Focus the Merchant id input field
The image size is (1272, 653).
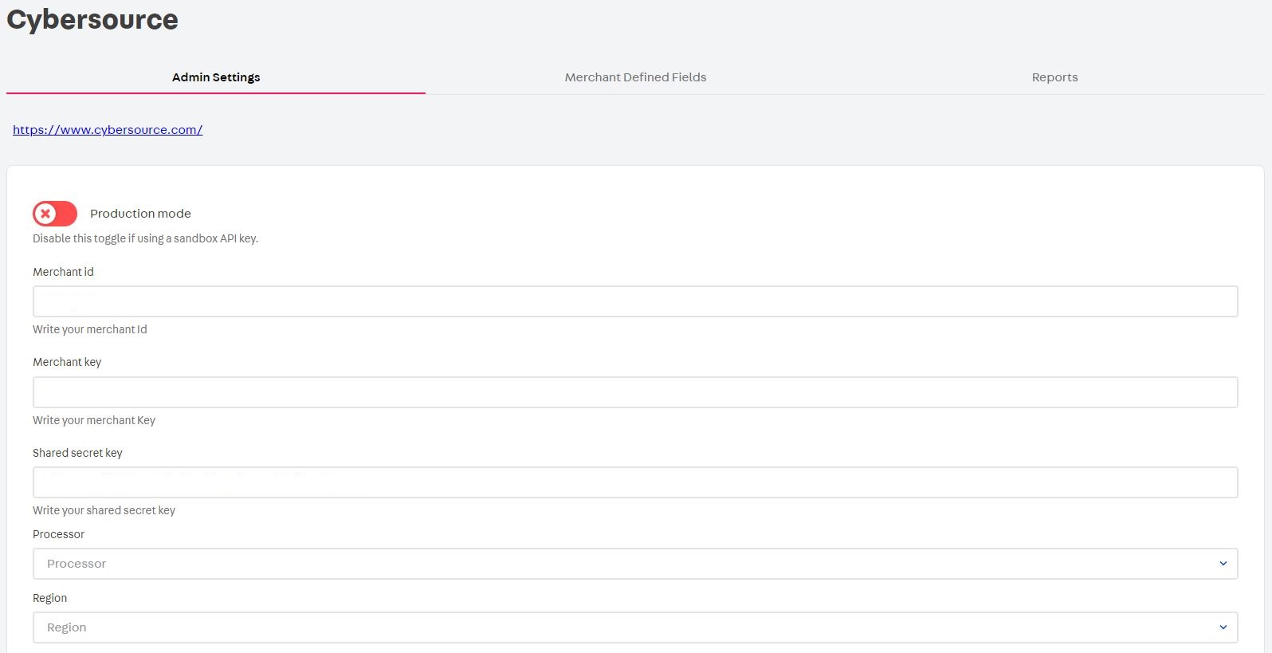point(634,301)
